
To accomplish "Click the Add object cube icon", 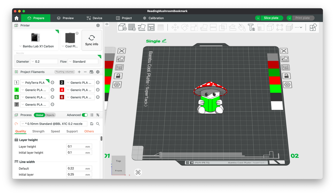I will [x=122, y=27].
